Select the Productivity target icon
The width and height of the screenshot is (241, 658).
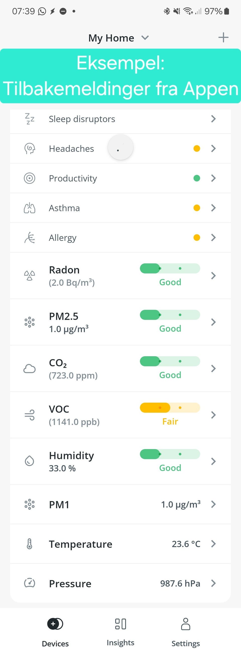[x=30, y=178]
